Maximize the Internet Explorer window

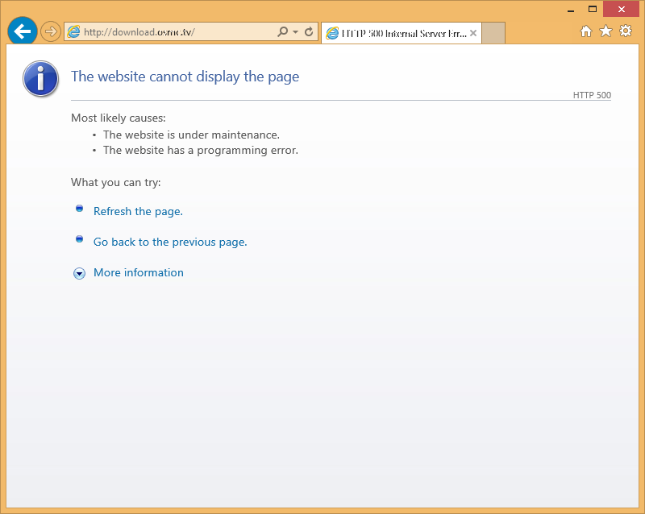click(x=593, y=9)
